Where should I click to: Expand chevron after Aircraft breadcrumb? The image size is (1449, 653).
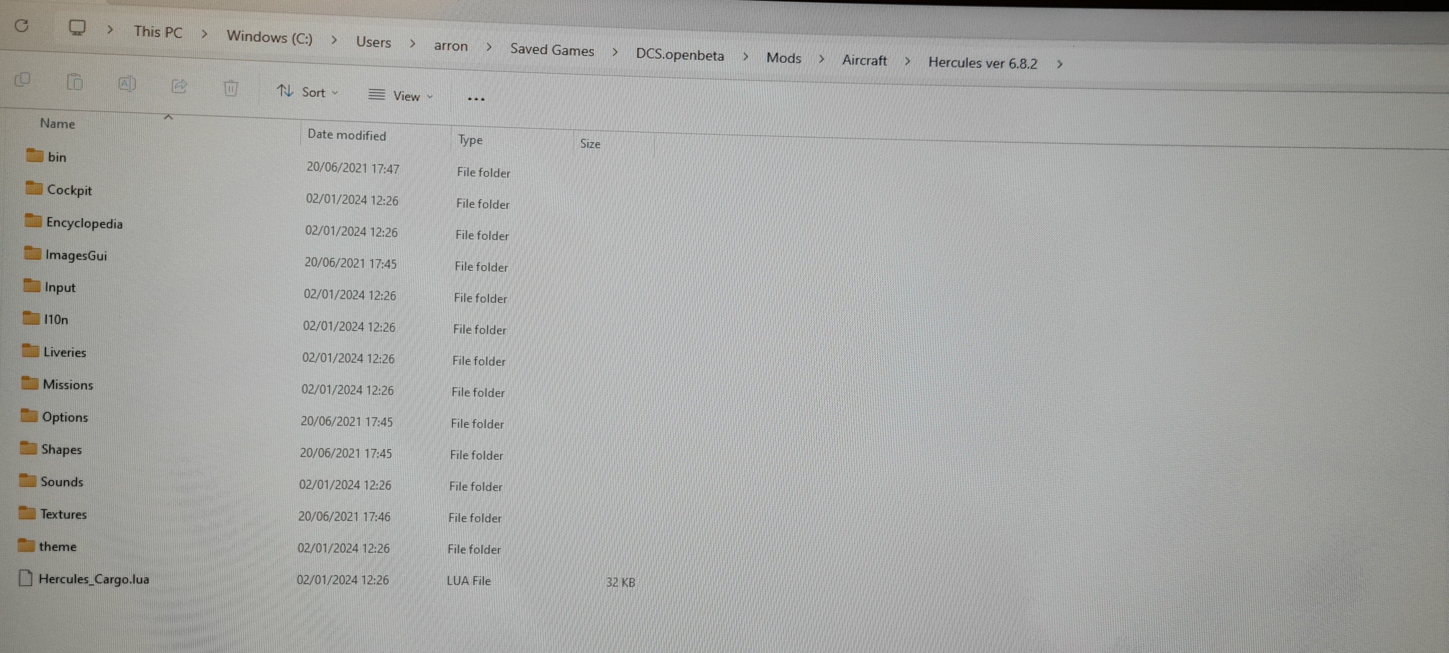pyautogui.click(x=907, y=61)
